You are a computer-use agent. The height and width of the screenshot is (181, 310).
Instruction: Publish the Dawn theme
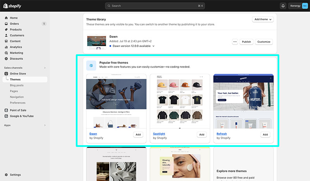tap(246, 42)
